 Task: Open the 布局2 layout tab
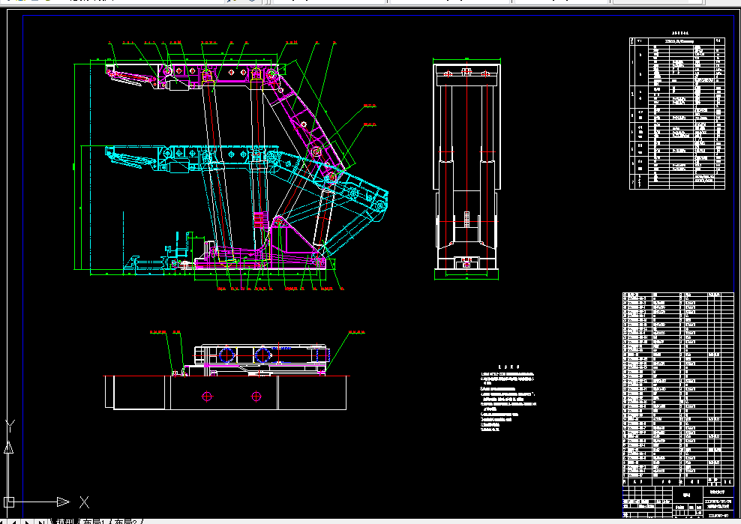pyautogui.click(x=126, y=522)
